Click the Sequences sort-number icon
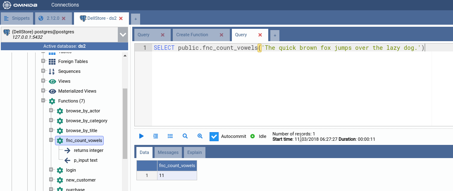The height and width of the screenshot is (191, 453). click(52, 71)
